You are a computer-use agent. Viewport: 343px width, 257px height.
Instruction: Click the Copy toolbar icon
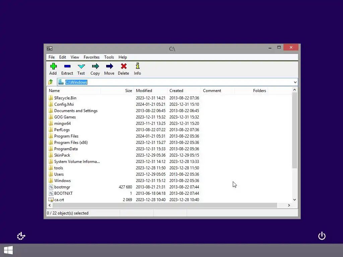tap(95, 66)
